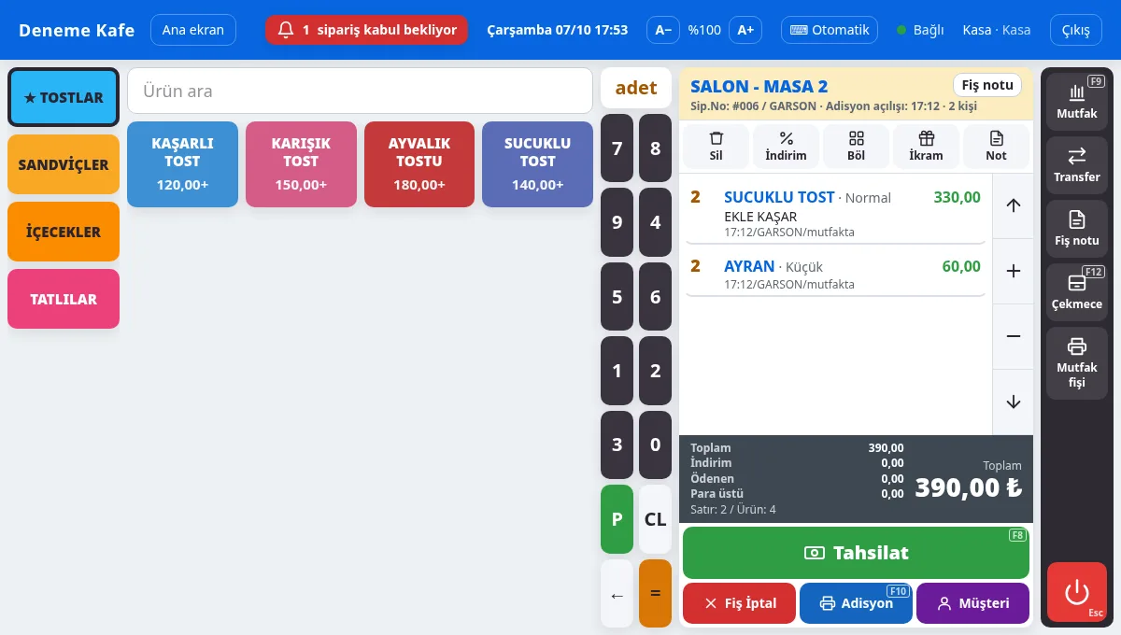This screenshot has height=635, width=1121.
Task: Tap the green P keypad key
Action: [x=617, y=519]
